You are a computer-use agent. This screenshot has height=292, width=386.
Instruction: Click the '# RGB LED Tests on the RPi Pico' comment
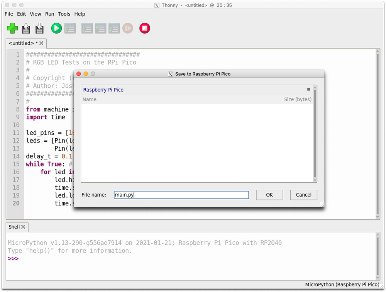(x=81, y=62)
